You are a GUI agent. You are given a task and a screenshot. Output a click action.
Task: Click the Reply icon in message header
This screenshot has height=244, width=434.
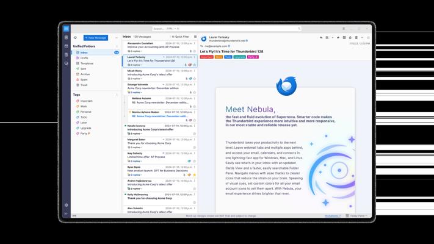click(321, 38)
